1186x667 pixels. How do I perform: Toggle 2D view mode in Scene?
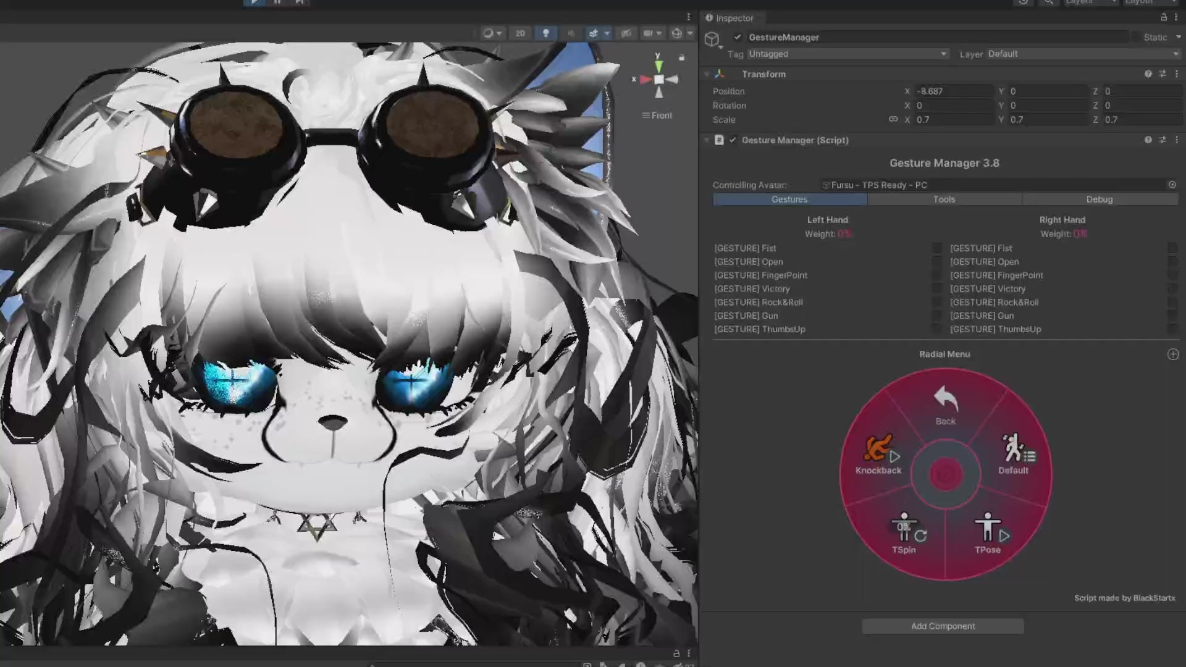520,33
